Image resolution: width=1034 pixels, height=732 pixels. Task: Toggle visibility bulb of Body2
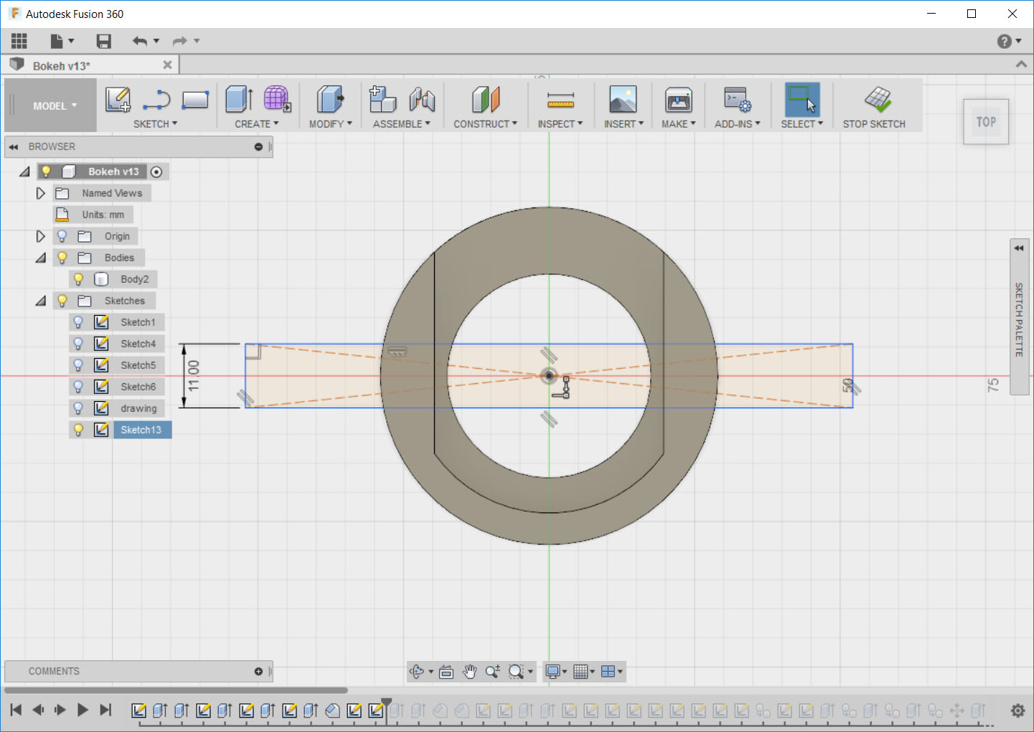pos(79,279)
